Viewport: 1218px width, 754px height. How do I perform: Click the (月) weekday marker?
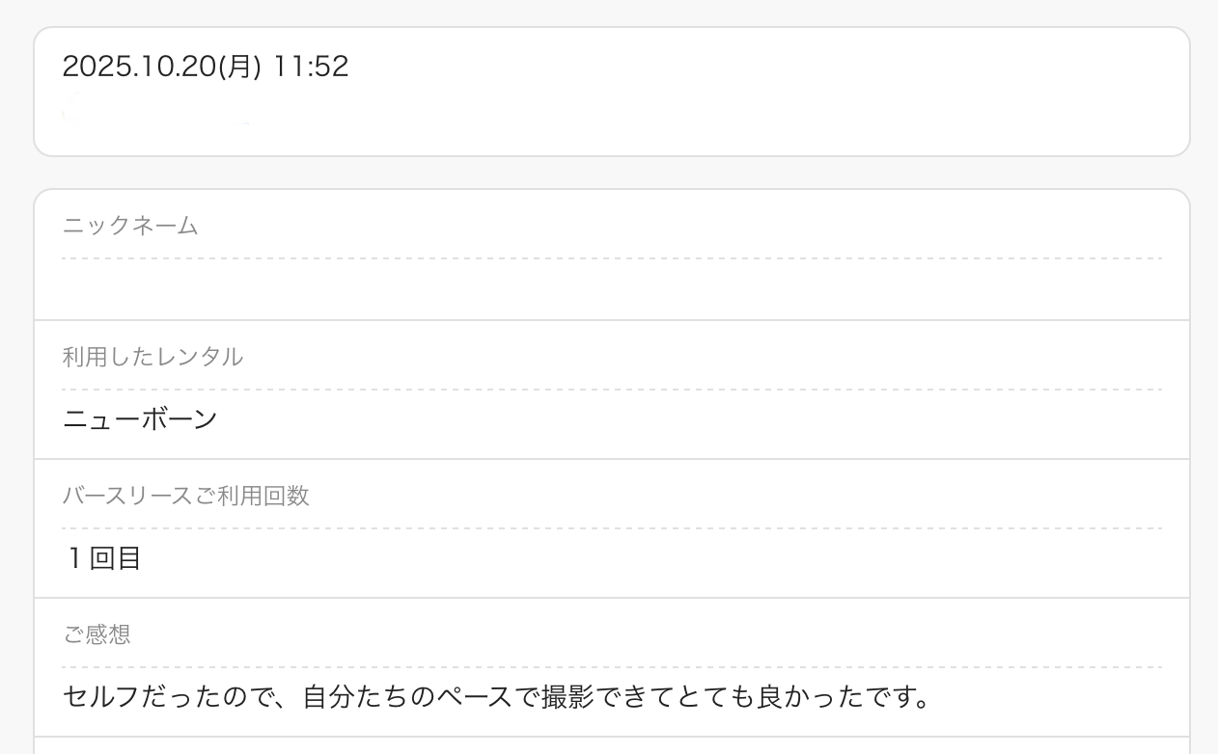point(240,67)
